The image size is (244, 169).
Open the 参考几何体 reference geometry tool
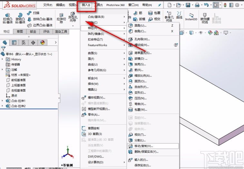click(x=169, y=17)
